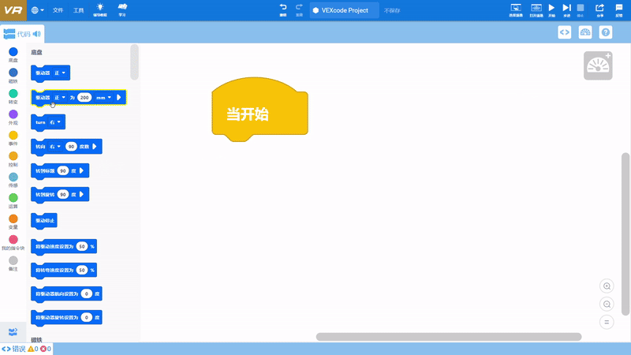This screenshot has width=631, height=355.
Task: Open the globe language dropdown
Action: tap(38, 10)
